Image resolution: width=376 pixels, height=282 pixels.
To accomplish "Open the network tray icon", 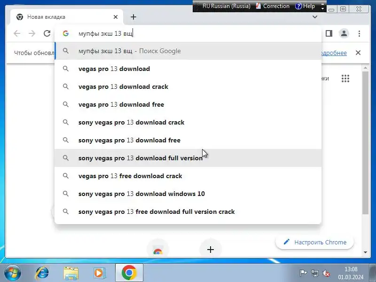I will click(x=314, y=273).
